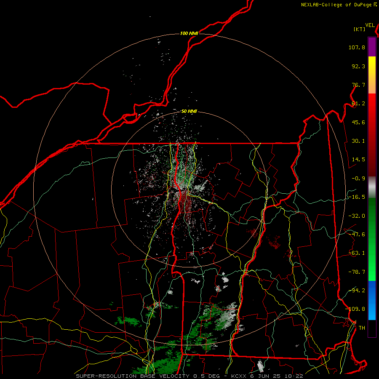Click the -78.7 velocity scale label
The width and height of the screenshot is (379, 379).
357,272
